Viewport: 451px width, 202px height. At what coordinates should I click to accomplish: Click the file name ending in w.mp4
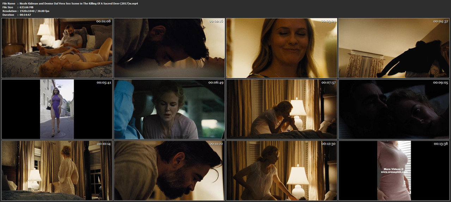79,3
